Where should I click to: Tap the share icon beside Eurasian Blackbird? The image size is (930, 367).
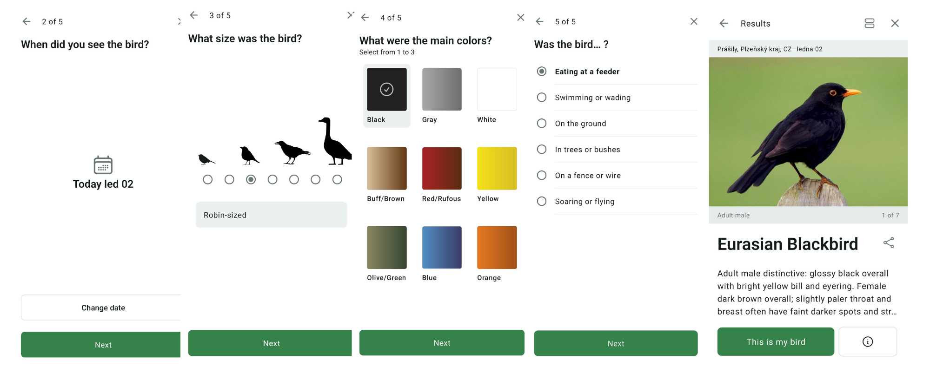pos(888,243)
